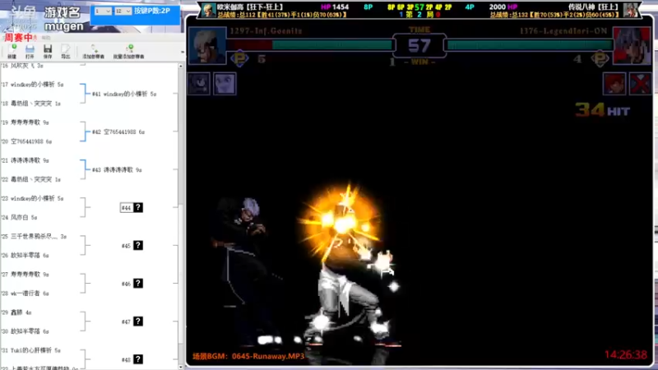Select row 18 '毒奶组、突突突 1s'
This screenshot has width=658, height=370.
point(31,104)
